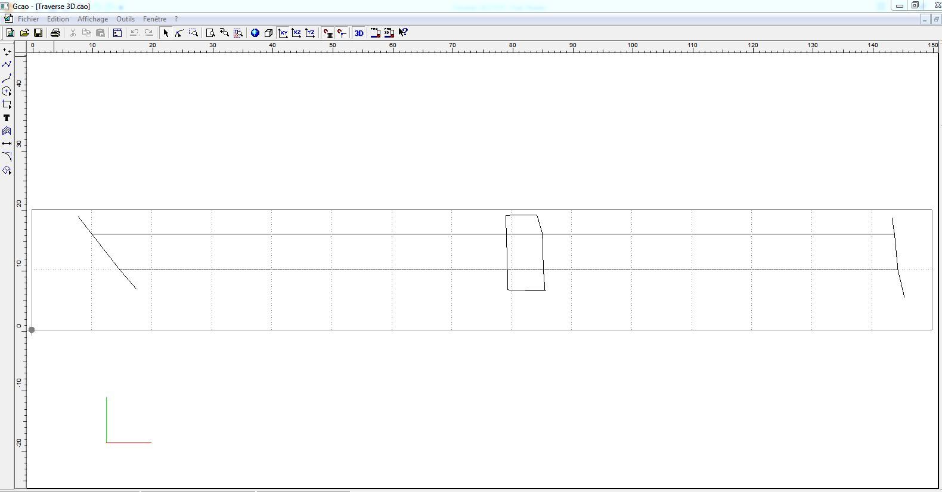
Task: Select the points drawing tool
Action: pos(7,52)
